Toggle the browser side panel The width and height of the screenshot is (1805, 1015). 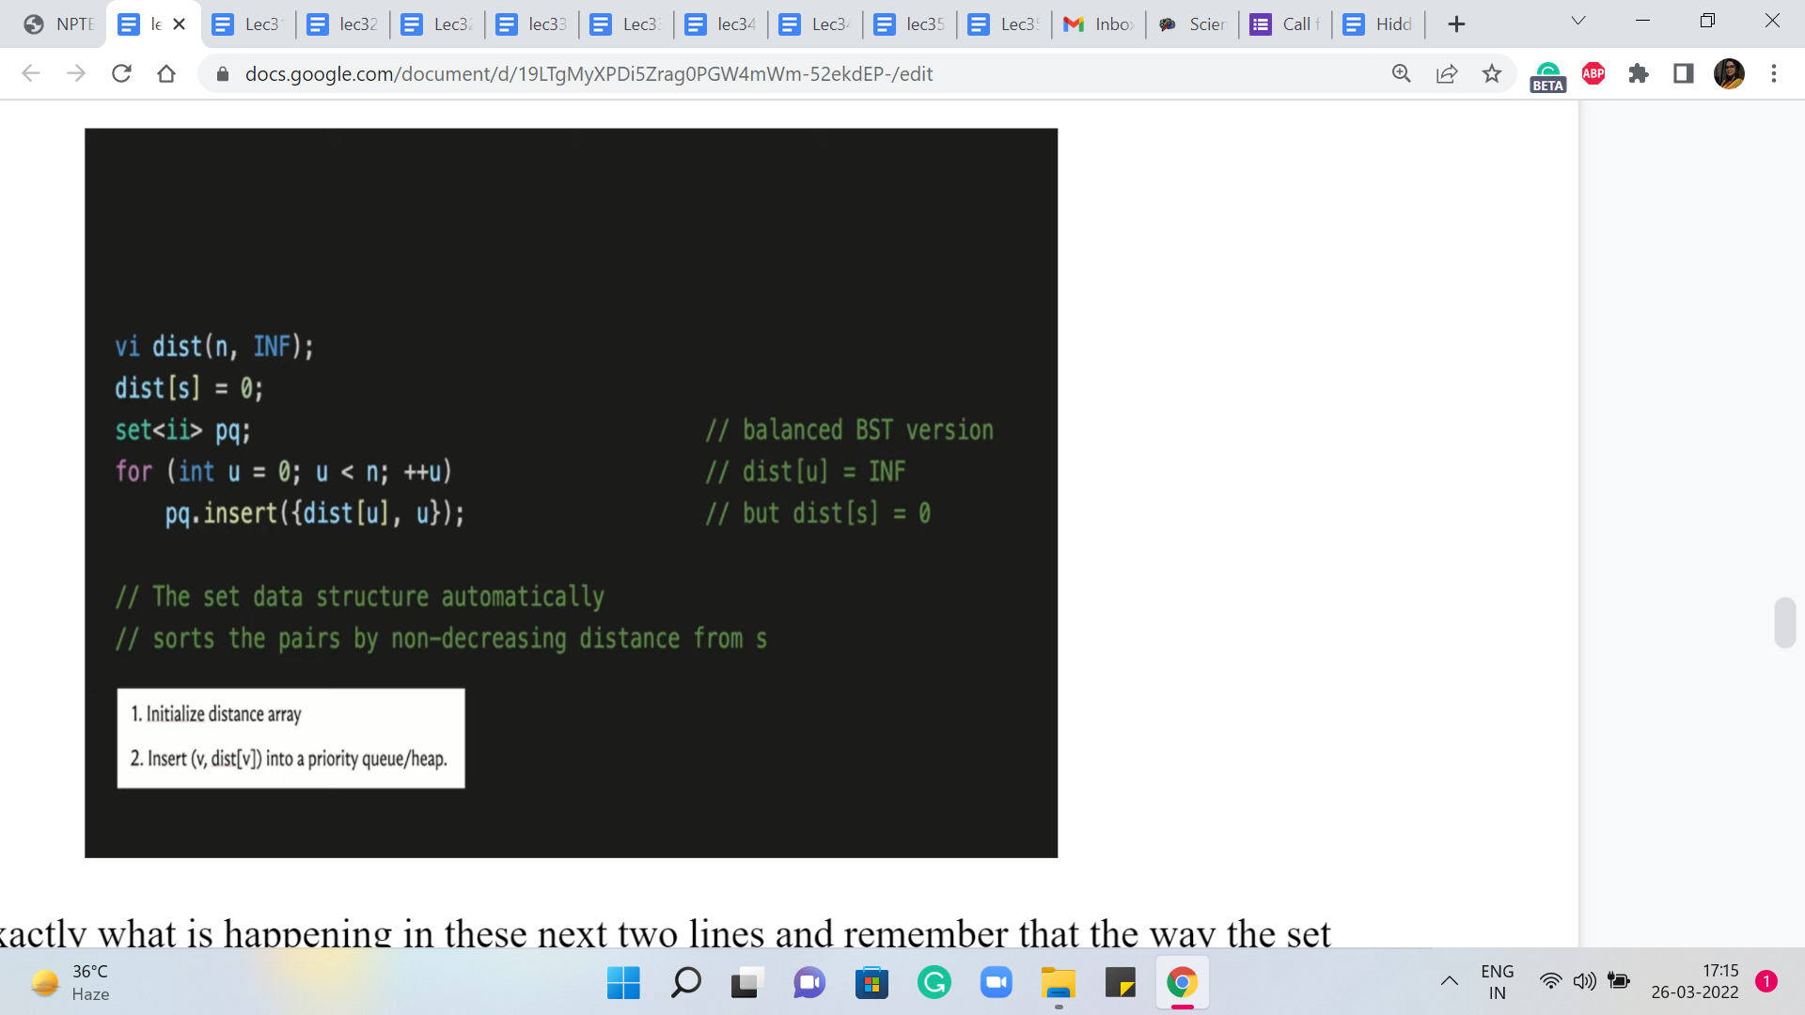(x=1684, y=73)
